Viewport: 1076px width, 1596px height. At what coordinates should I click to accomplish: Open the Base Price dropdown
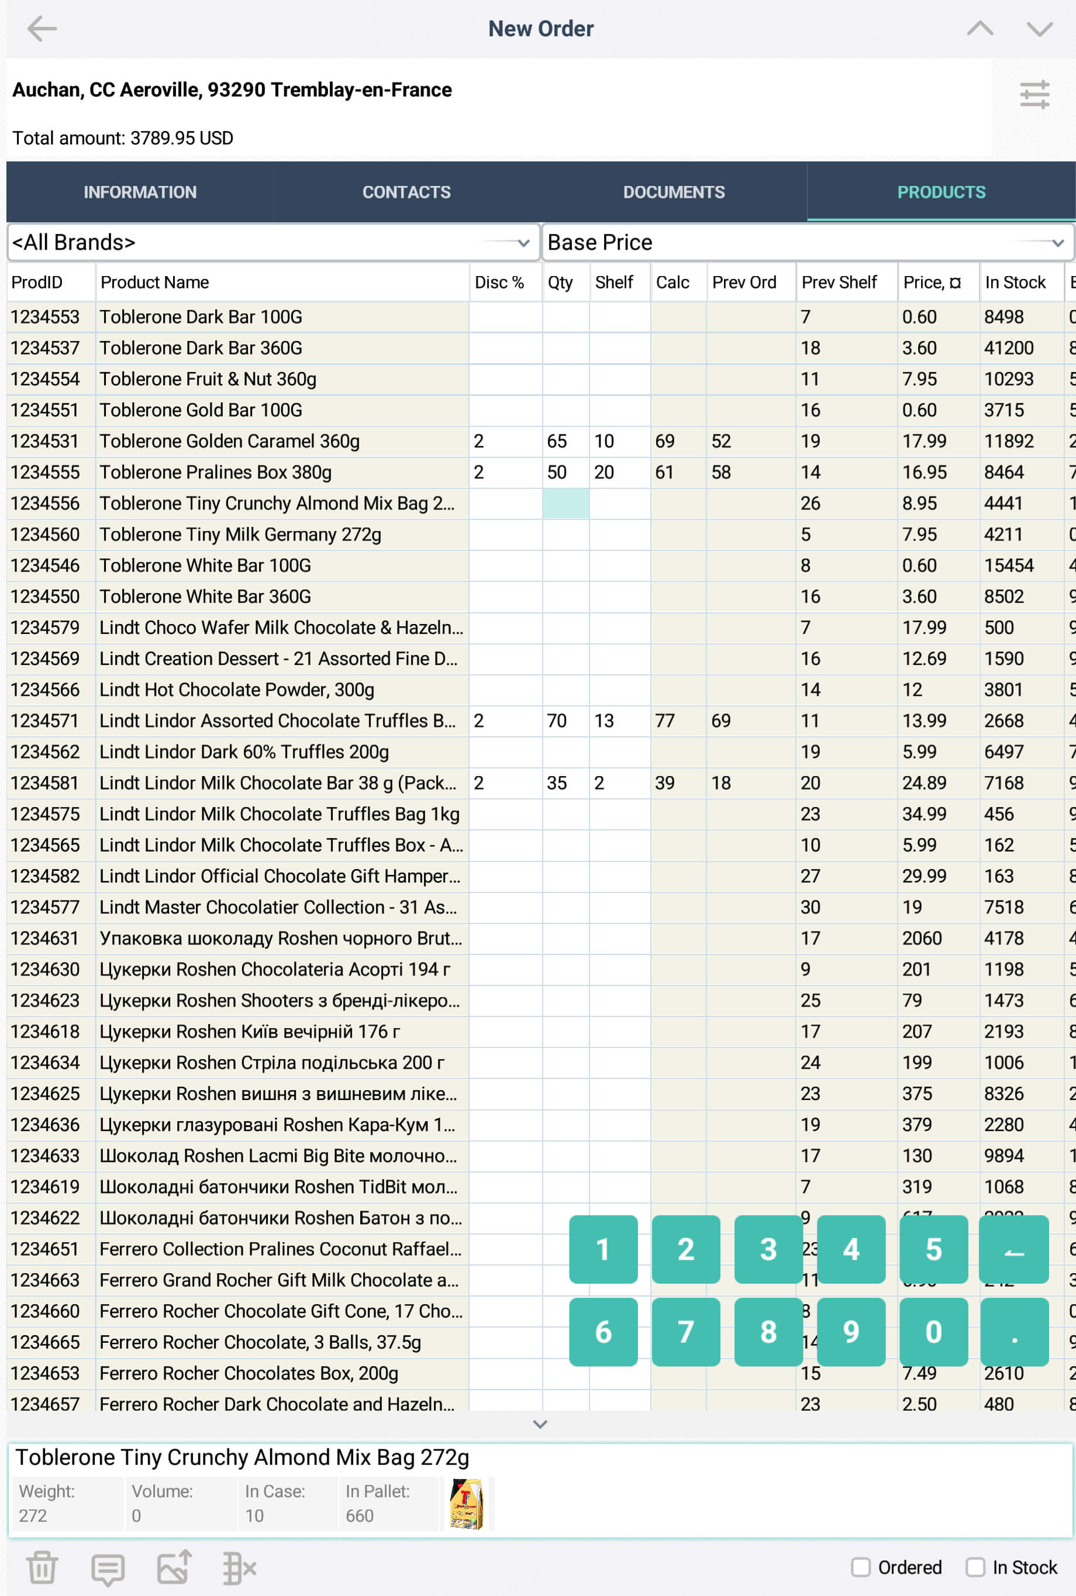[807, 242]
